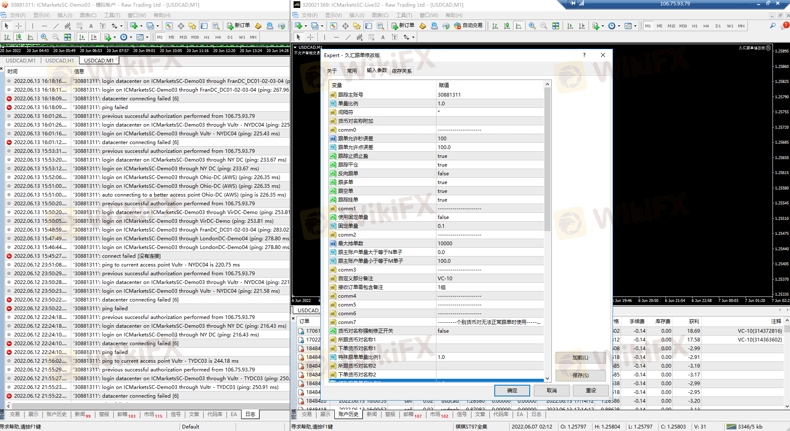Viewport: 790px width, 431px height.
Task: Enable auto scroll in the left window toolbar
Action: tap(82, 37)
